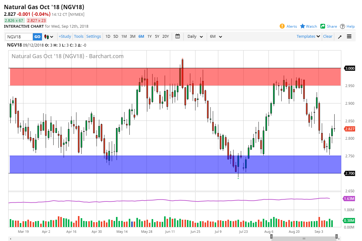The image size is (362, 241).
Task: Click the Share link text
Action: point(332,26)
